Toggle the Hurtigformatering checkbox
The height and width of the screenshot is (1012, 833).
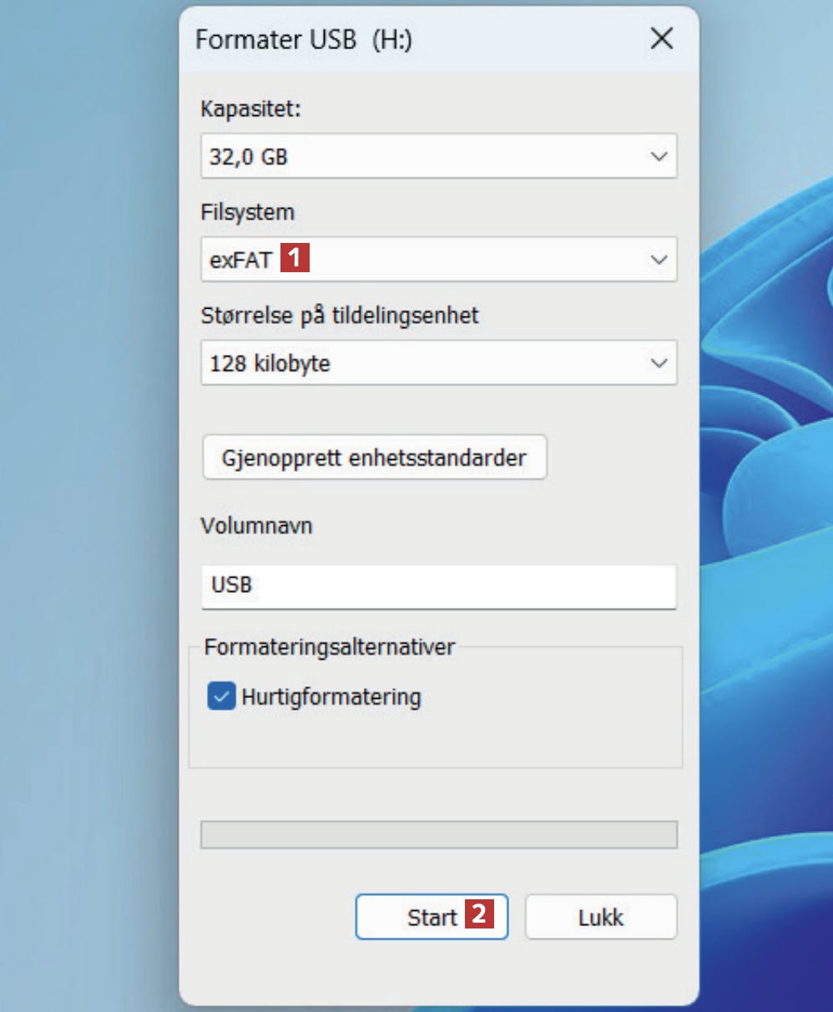click(221, 697)
